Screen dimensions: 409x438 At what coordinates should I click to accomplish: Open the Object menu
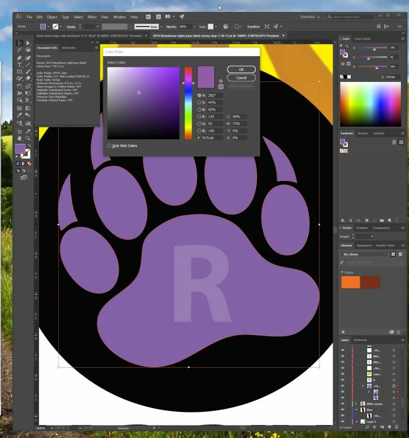(x=52, y=17)
